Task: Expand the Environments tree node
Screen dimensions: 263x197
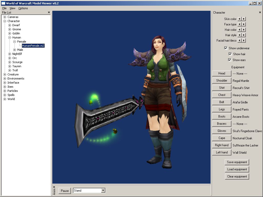Action: coord(5,78)
